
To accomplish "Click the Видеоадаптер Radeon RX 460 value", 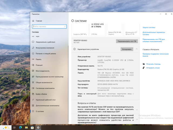I will click(x=111, y=69).
